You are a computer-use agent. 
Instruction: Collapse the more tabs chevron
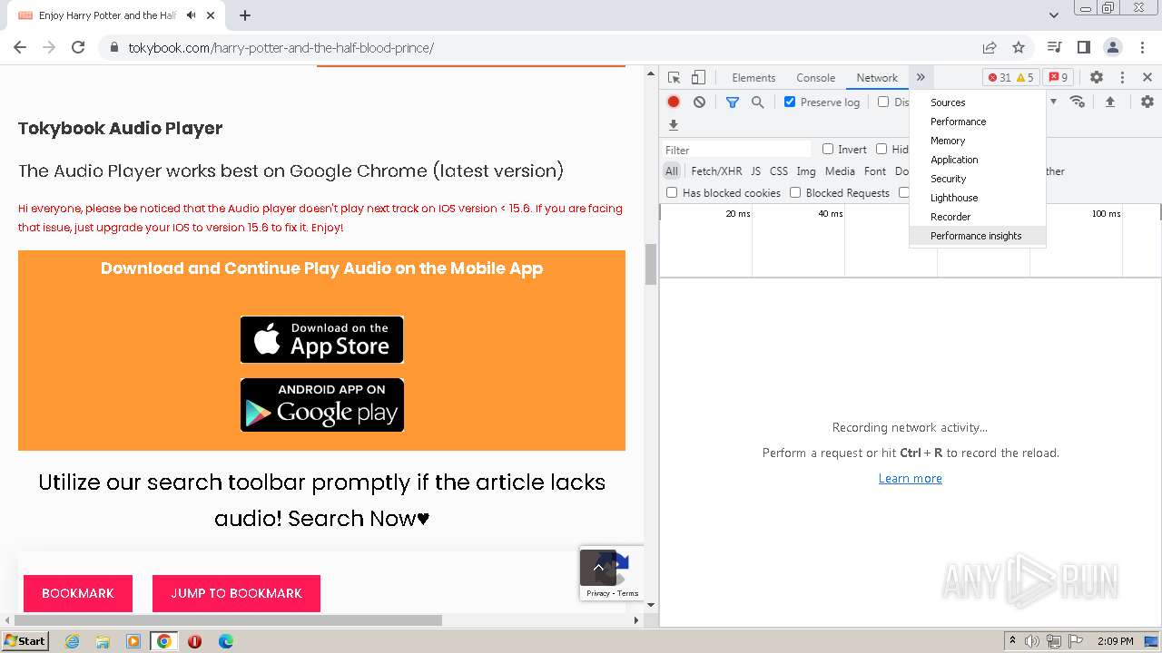coord(921,78)
